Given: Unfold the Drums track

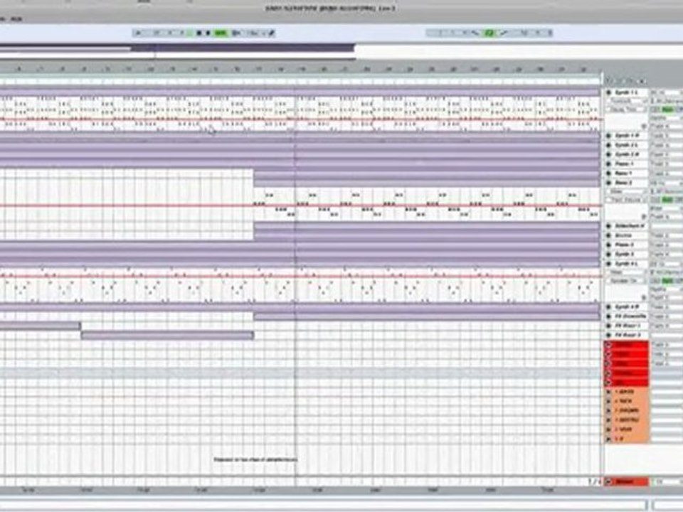Looking at the screenshot, I should coord(608,235).
